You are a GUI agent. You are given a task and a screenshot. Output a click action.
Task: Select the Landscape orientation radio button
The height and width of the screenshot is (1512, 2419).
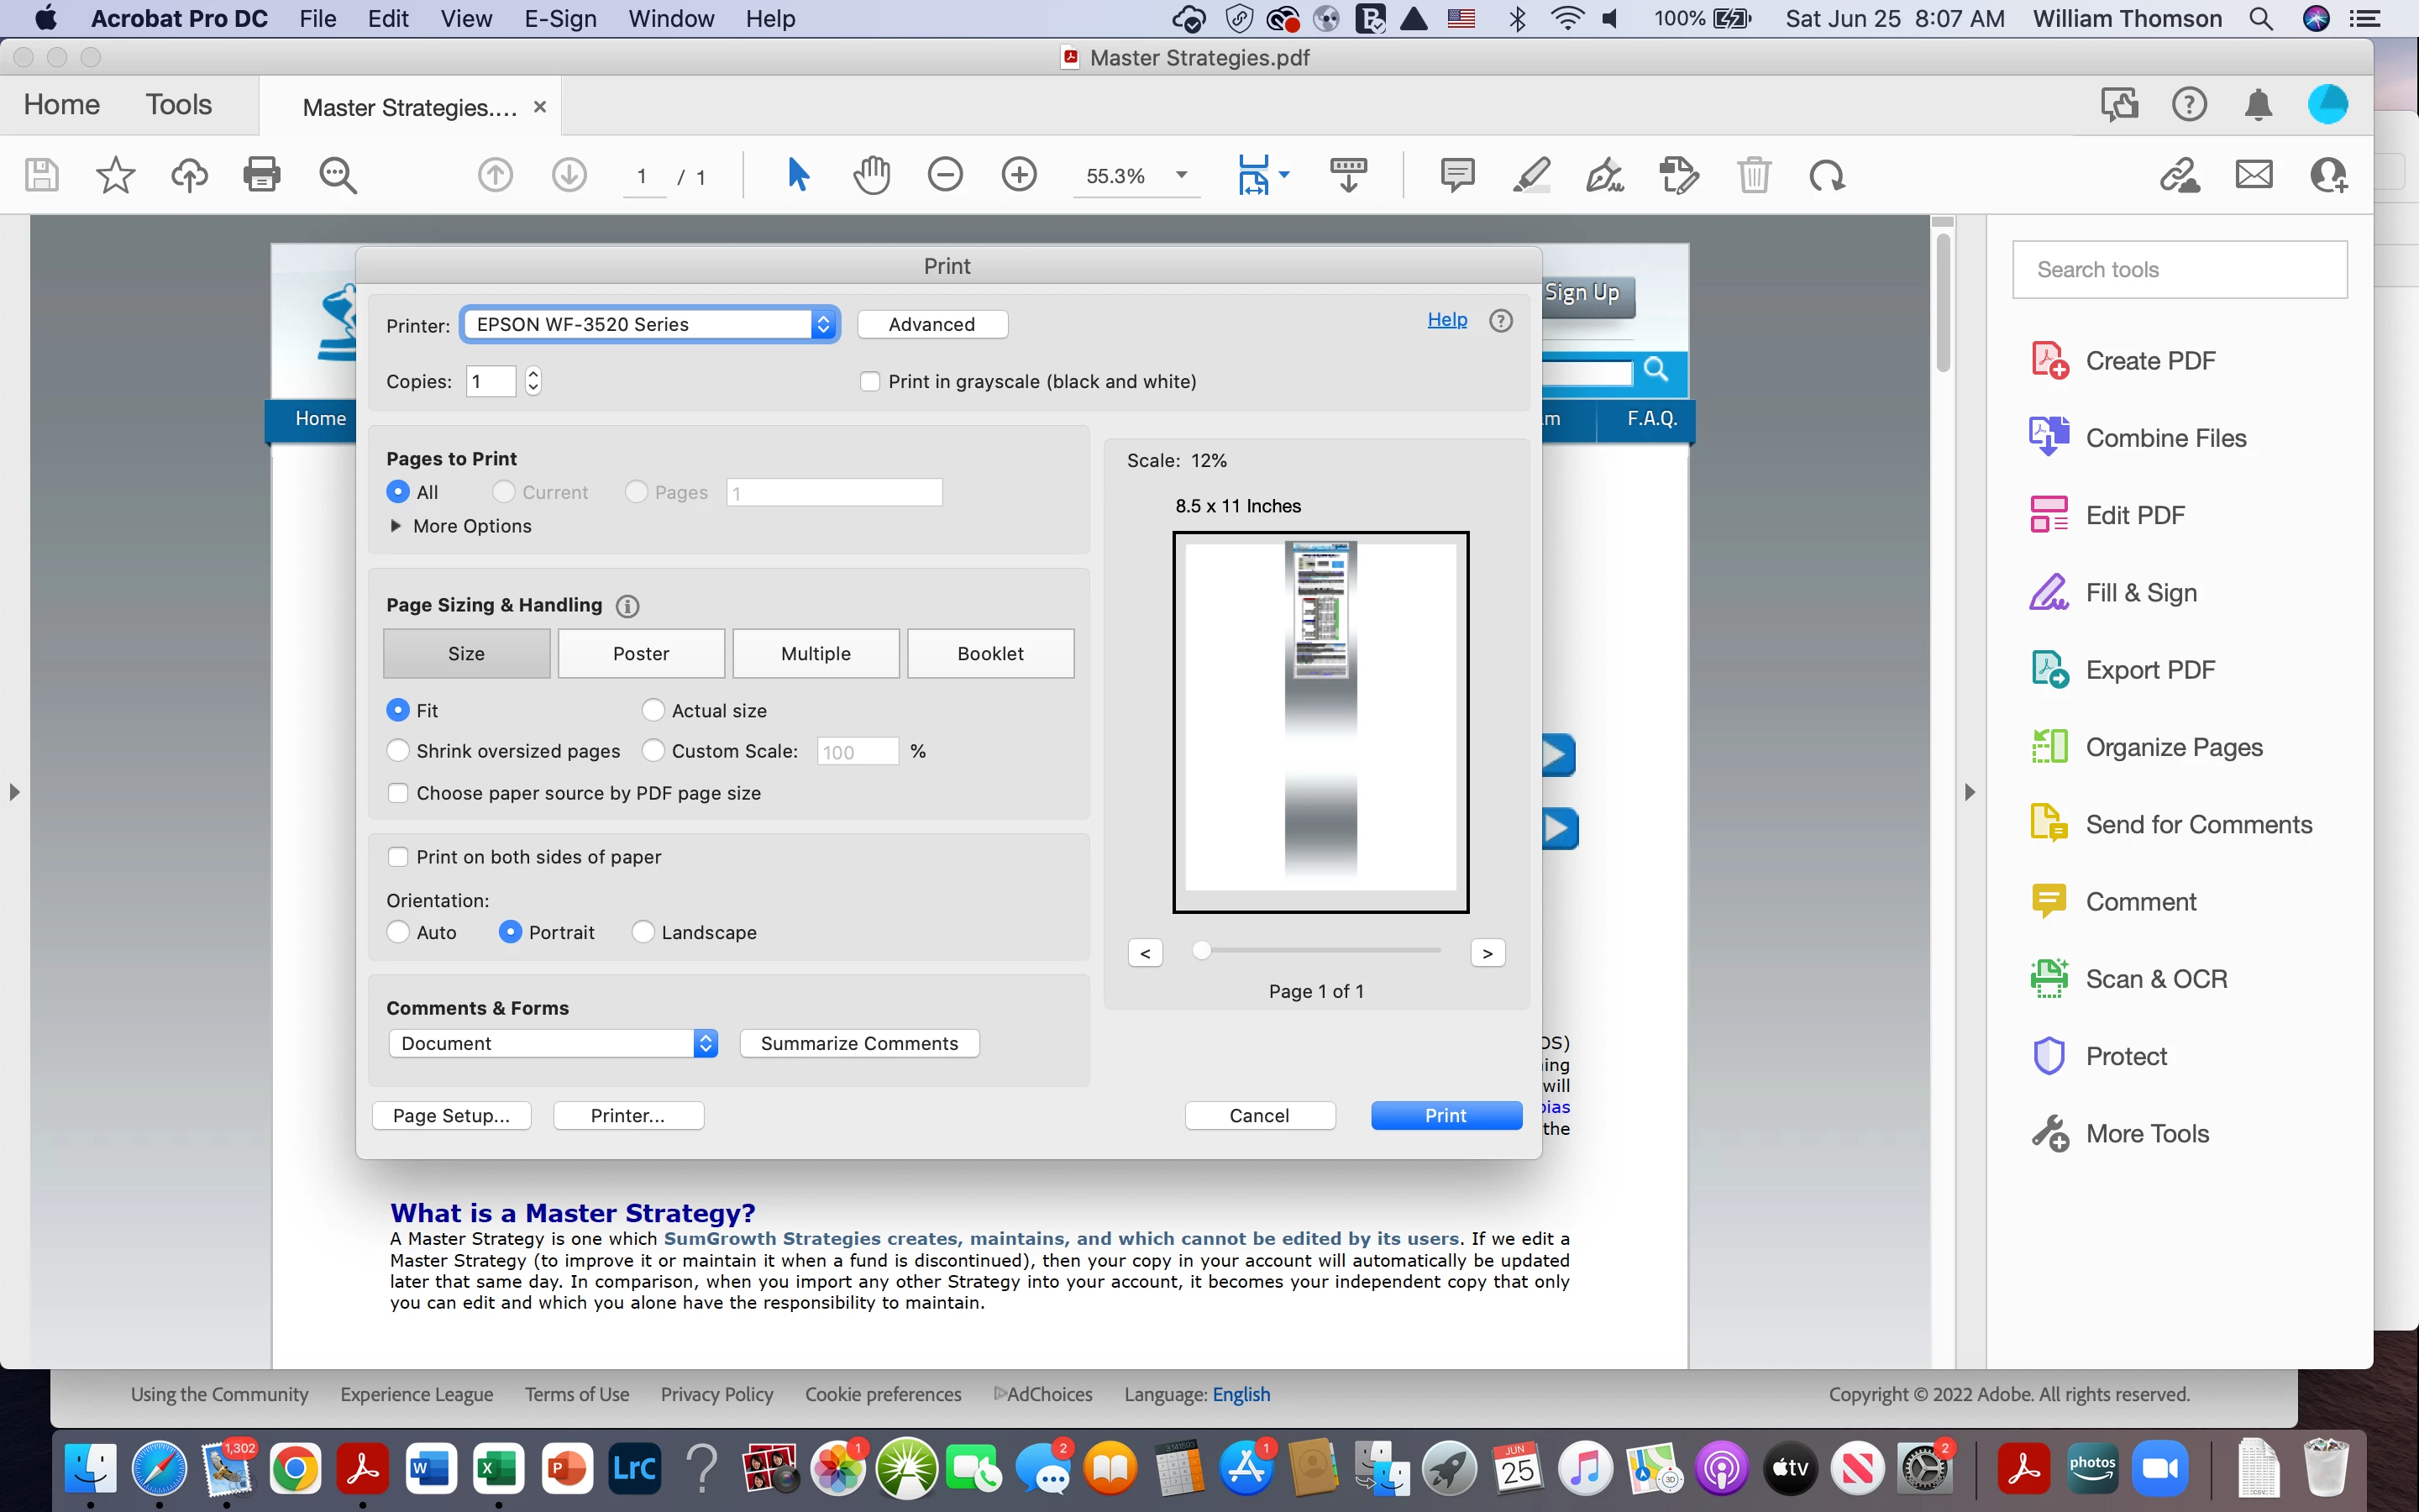[x=643, y=932]
